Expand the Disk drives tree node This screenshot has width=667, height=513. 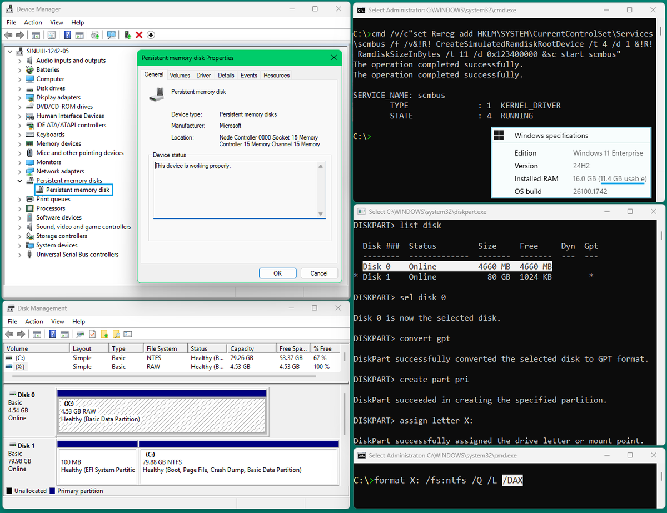click(20, 88)
